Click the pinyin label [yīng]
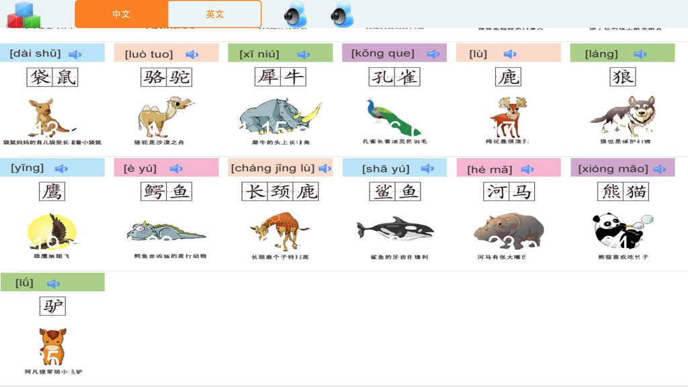The width and height of the screenshot is (688, 387). 27,168
